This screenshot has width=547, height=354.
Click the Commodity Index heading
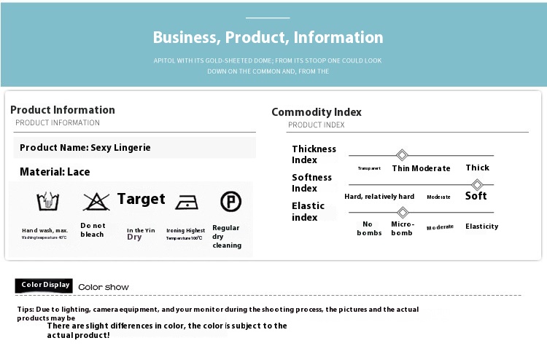point(317,112)
